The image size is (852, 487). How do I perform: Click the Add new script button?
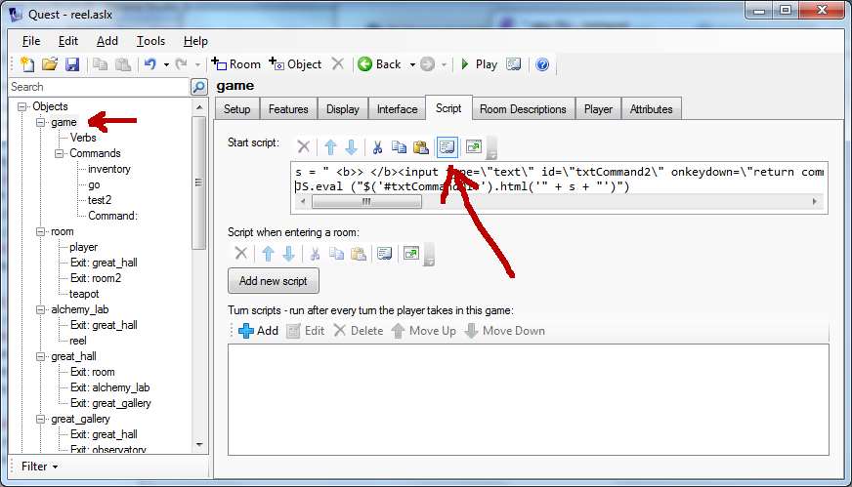274,281
